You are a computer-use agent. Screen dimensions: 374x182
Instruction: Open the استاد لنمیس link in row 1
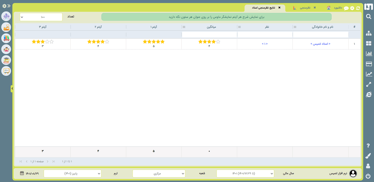pos(320,44)
